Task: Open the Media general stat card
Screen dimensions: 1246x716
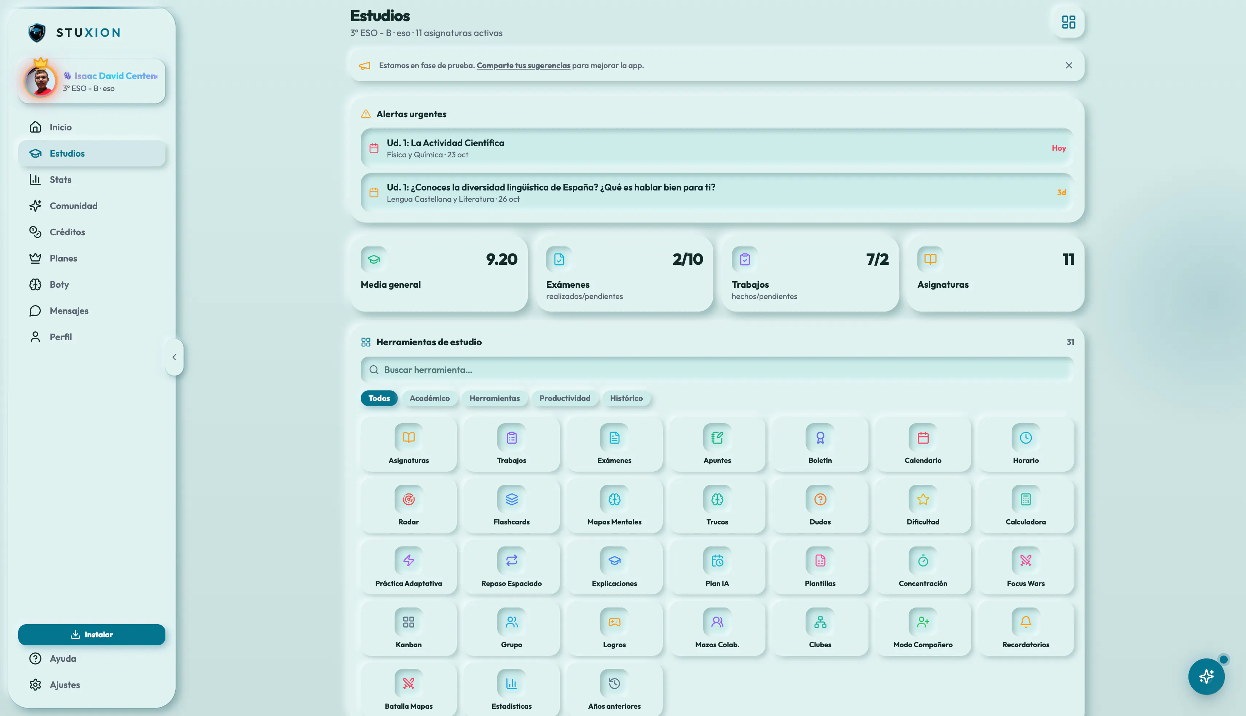Action: pos(439,274)
